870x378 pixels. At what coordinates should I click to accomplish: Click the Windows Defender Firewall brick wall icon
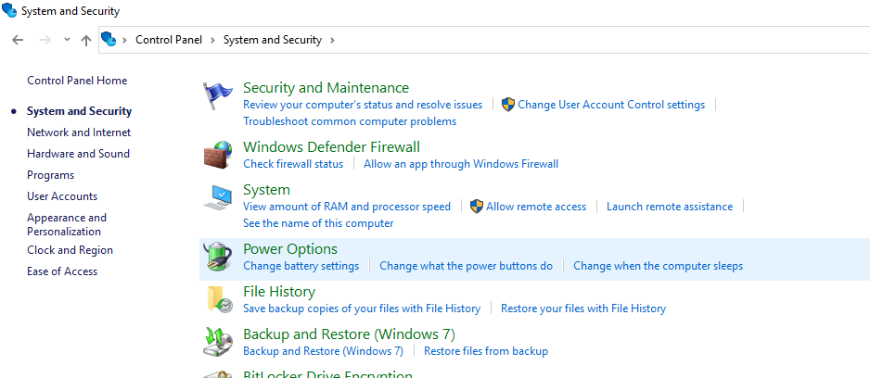click(x=217, y=155)
